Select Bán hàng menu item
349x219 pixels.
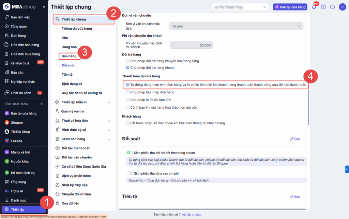point(69,56)
